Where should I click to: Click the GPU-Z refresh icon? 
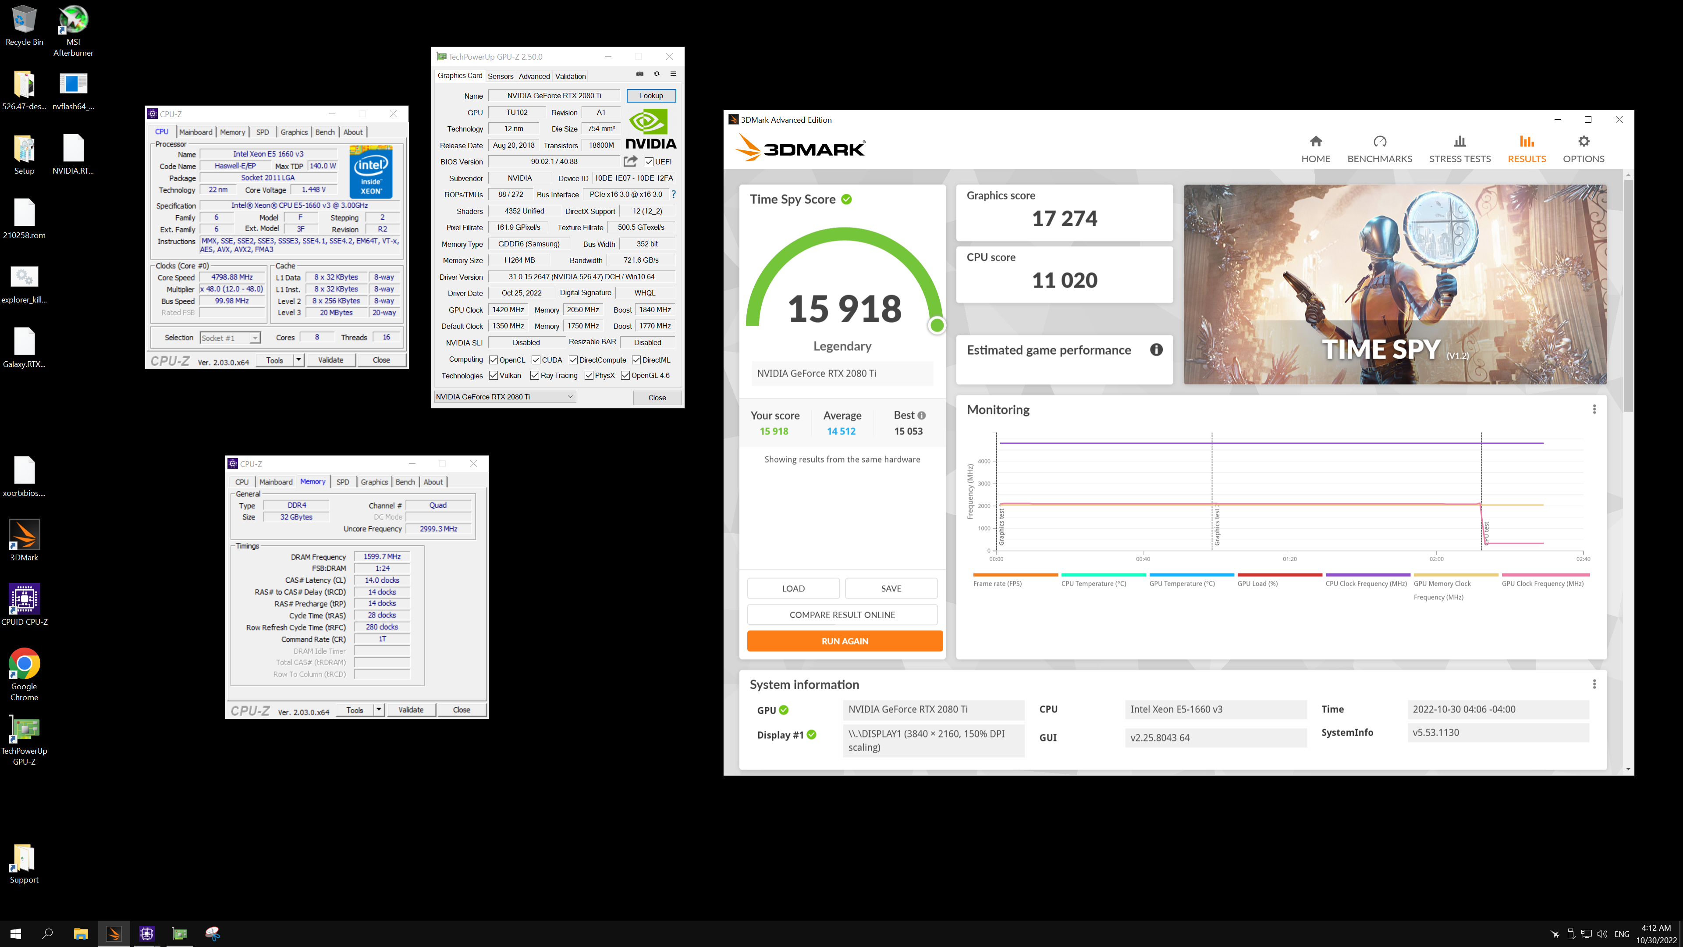point(657,74)
